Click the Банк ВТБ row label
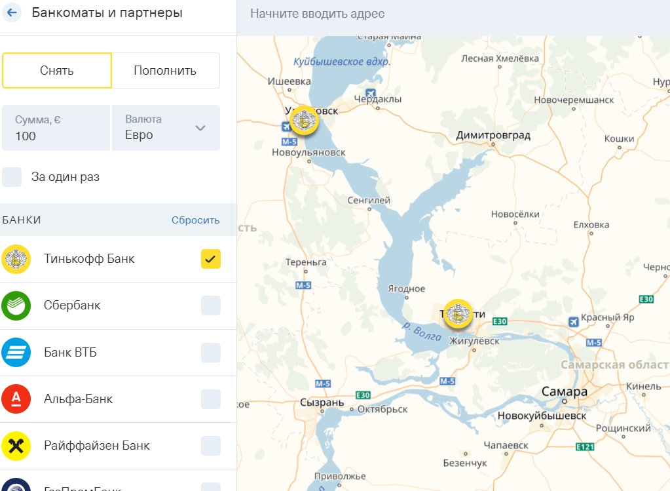670x491 pixels. [70, 353]
